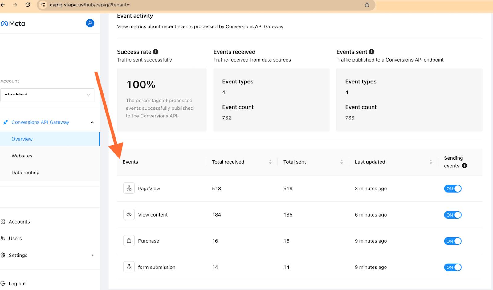Turn off sending for View content
This screenshot has height=290, width=493.
[x=453, y=215]
